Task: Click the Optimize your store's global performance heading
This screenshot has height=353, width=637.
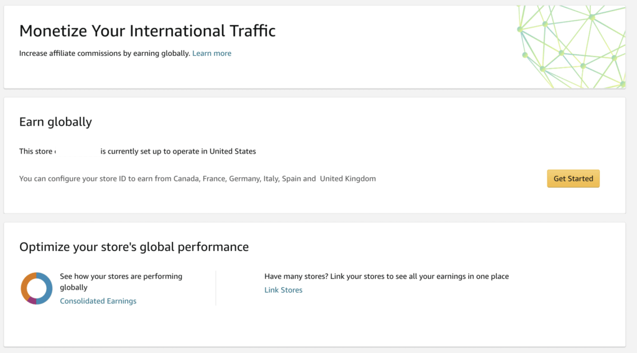Action: click(x=134, y=247)
